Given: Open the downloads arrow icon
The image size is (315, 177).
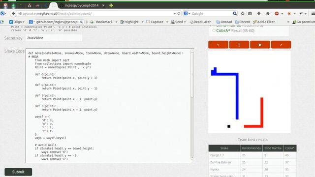Looking at the screenshot, I should 259,13.
